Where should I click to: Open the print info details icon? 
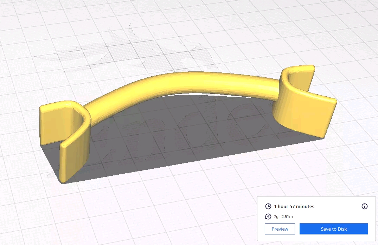[x=365, y=206]
